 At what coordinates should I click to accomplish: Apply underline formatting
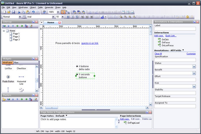[77, 17]
